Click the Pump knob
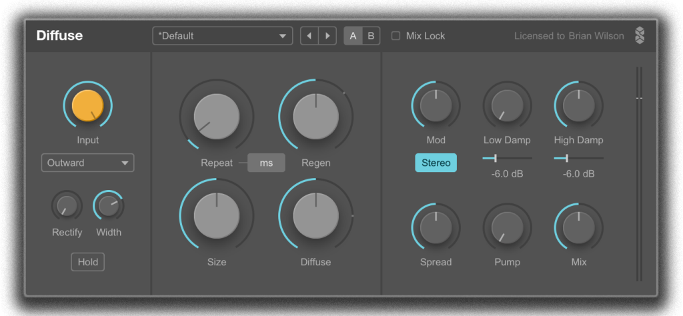Image resolution: width=683 pixels, height=316 pixels. pos(507,227)
